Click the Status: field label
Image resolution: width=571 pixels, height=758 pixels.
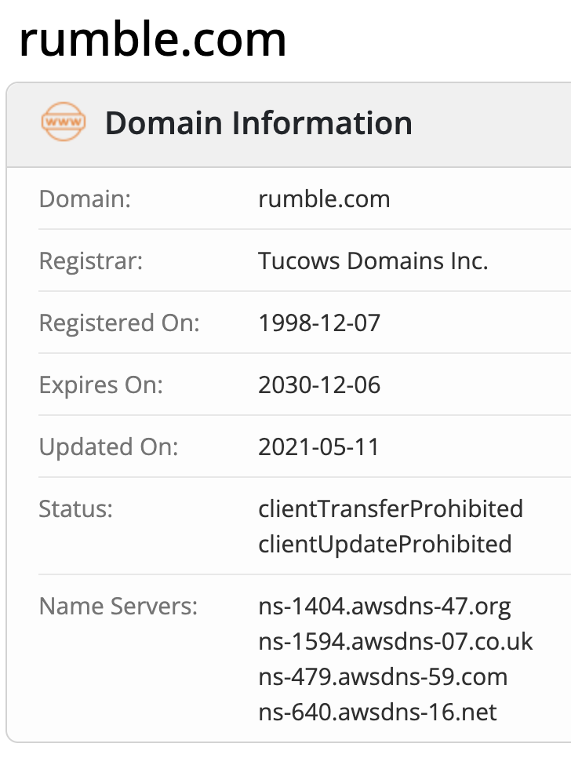click(x=76, y=508)
